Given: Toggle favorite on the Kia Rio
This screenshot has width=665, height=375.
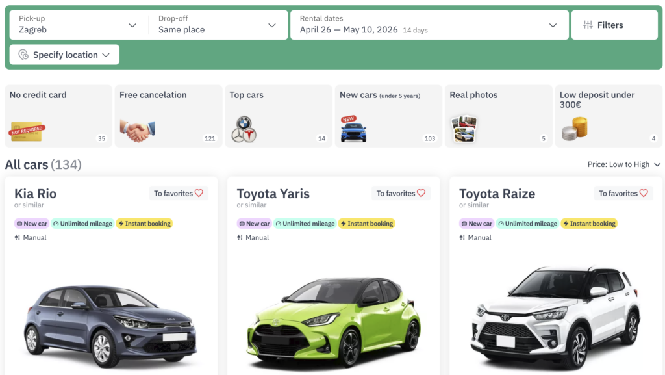Looking at the screenshot, I should coord(178,193).
